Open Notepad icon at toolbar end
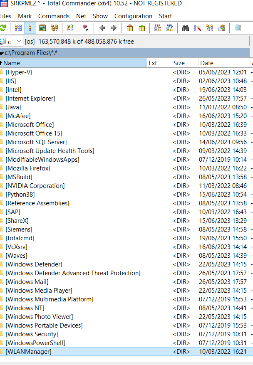Image resolution: width=253 pixels, height=365 pixels. 238,28
